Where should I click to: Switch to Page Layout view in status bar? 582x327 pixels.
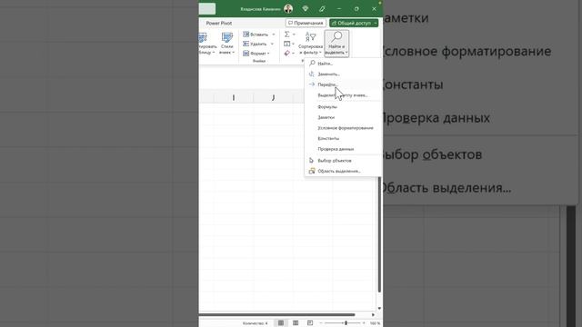point(296,323)
